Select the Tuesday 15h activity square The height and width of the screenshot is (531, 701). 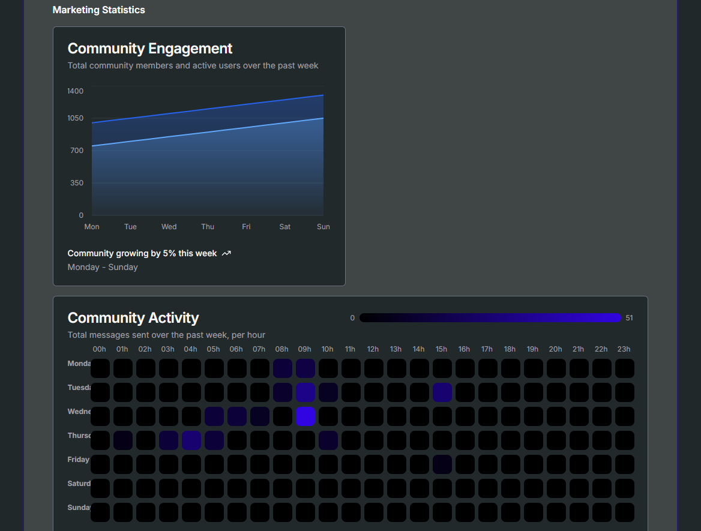[442, 392]
